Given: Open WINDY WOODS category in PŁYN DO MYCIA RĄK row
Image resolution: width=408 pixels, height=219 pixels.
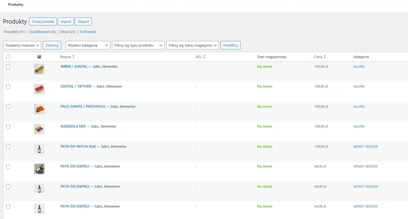Looking at the screenshot, I should click(366, 147).
